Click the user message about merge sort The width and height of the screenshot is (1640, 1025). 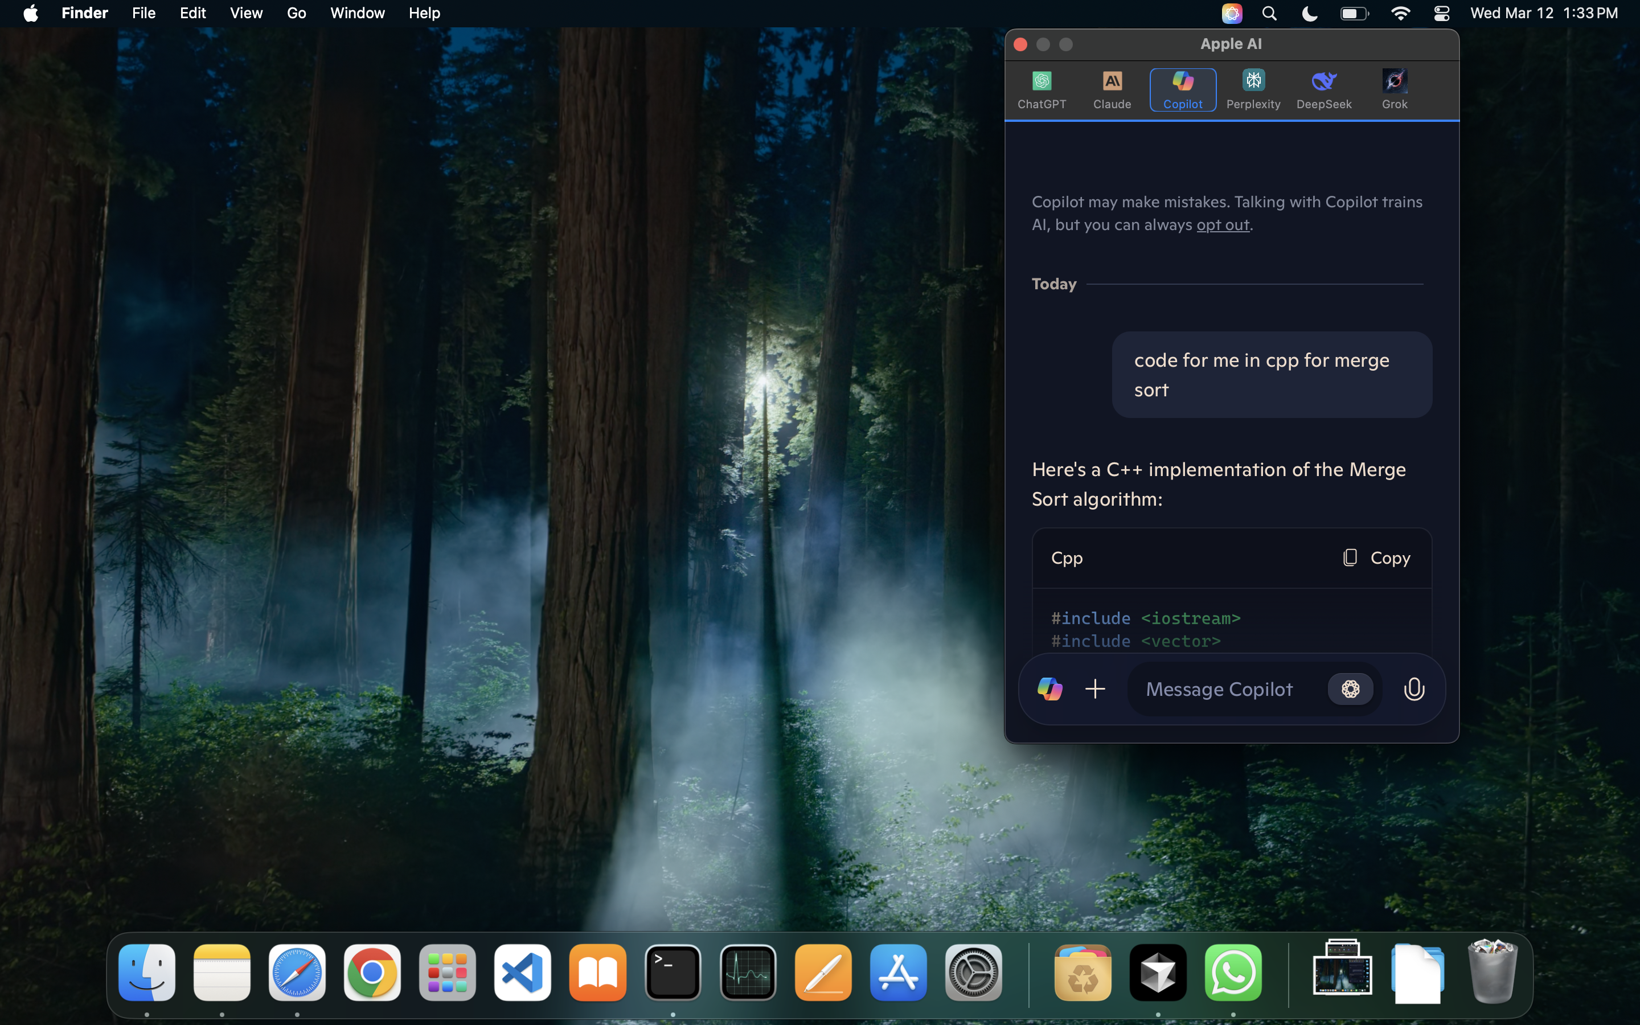1272,375
